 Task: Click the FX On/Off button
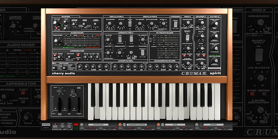[55, 126]
